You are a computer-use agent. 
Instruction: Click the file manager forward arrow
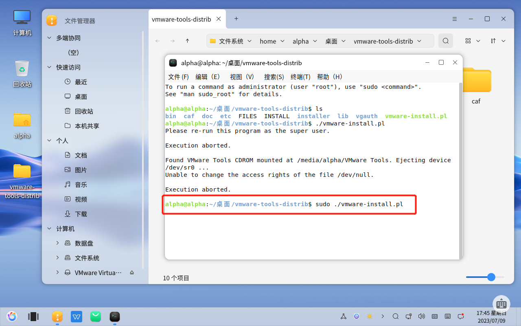[173, 41]
